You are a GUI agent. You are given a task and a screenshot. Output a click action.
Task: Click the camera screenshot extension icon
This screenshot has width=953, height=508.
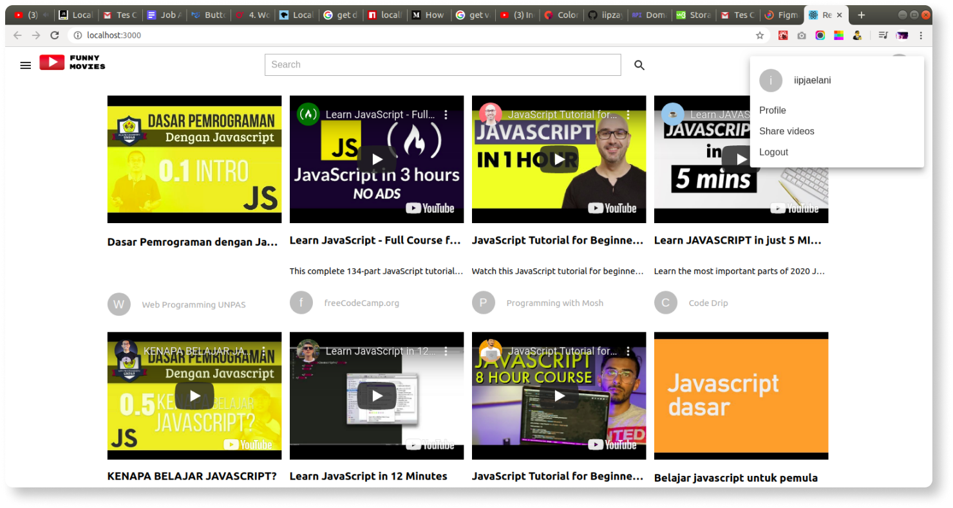(801, 35)
